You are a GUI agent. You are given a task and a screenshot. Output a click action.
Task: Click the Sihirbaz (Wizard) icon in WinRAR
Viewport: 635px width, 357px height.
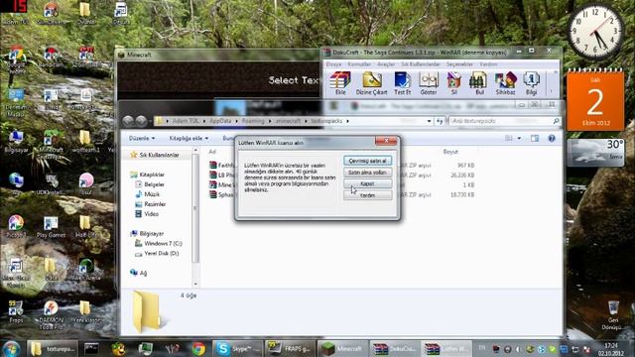click(x=505, y=83)
